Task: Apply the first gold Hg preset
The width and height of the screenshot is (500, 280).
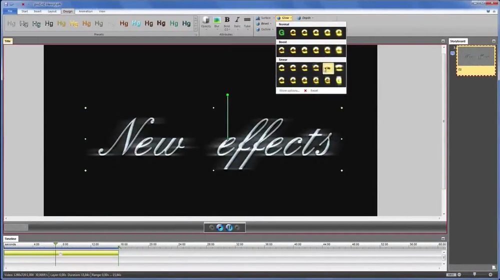Action: point(61,23)
